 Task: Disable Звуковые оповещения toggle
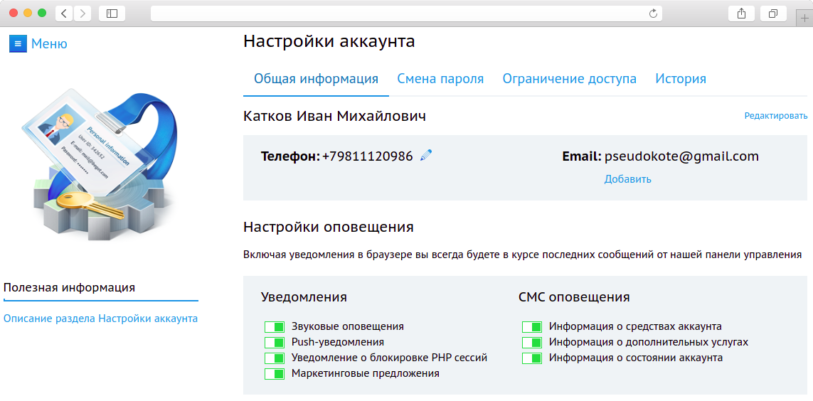(274, 326)
